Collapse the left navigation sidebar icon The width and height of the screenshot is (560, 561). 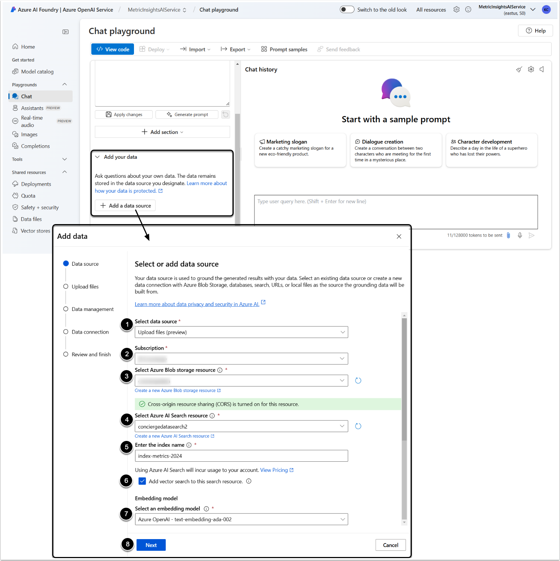pyautogui.click(x=66, y=32)
